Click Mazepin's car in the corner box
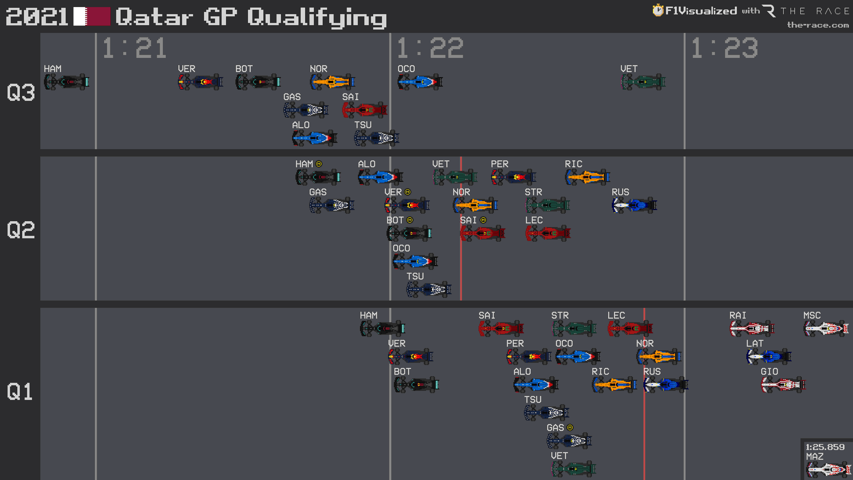 coord(829,470)
